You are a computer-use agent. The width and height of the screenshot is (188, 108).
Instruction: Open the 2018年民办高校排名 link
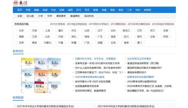pyautogui.click(x=139, y=24)
